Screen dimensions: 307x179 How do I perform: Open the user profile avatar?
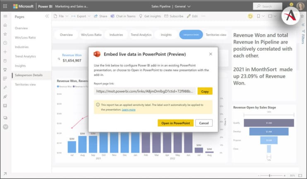pyautogui.click(x=300, y=6)
